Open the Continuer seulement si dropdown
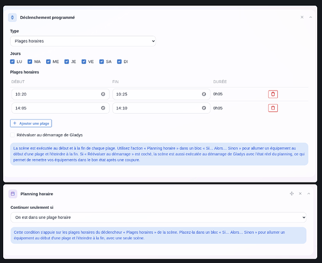Screen dimensions: 322x263 [158, 217]
